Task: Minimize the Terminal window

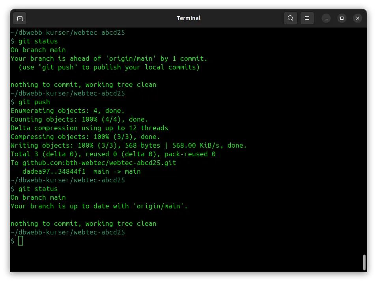Action: tap(326, 18)
